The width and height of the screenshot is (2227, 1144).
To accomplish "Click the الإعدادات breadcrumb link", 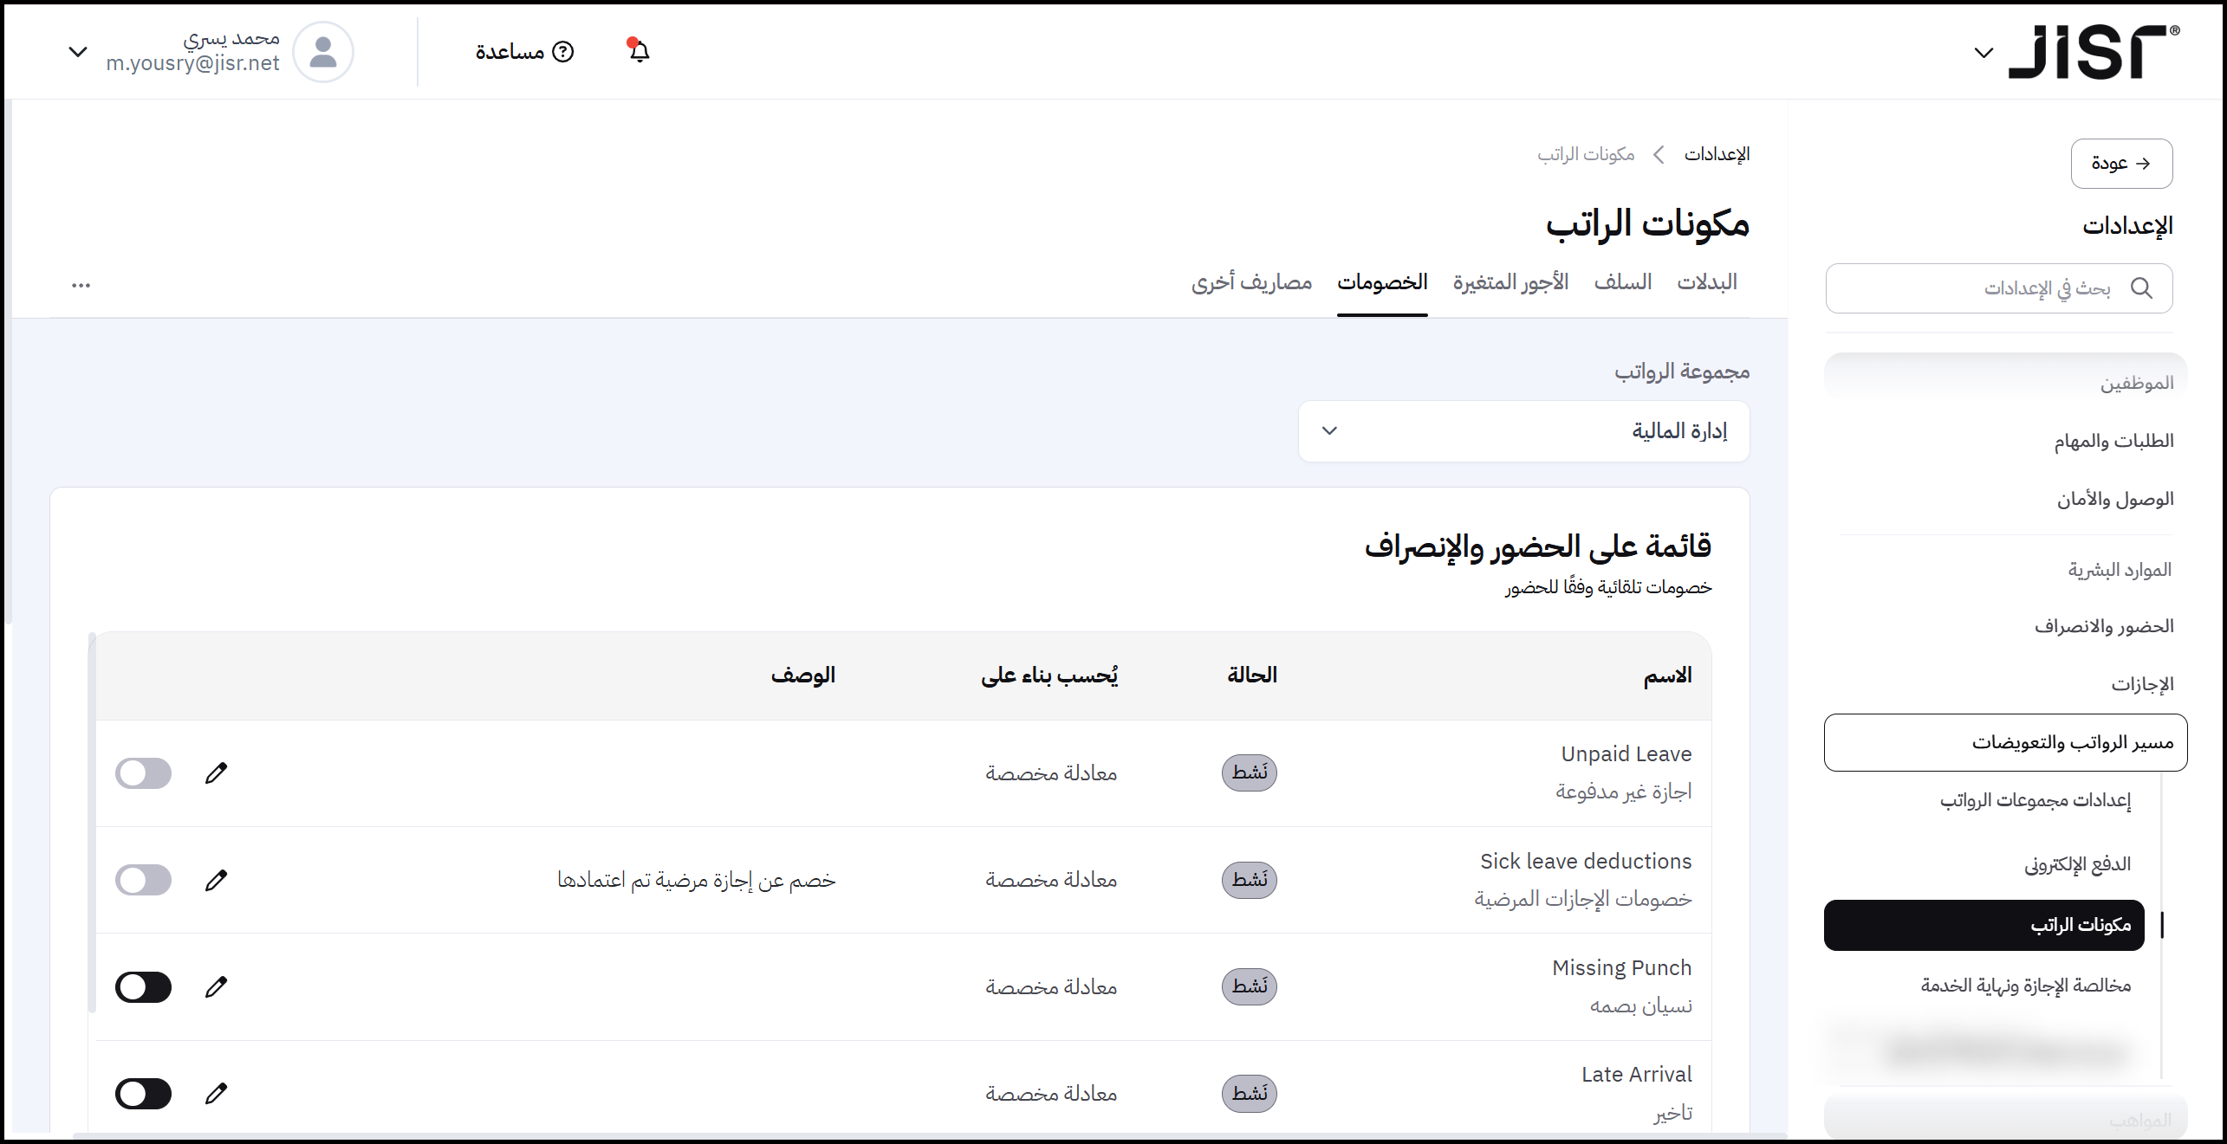I will point(1717,154).
